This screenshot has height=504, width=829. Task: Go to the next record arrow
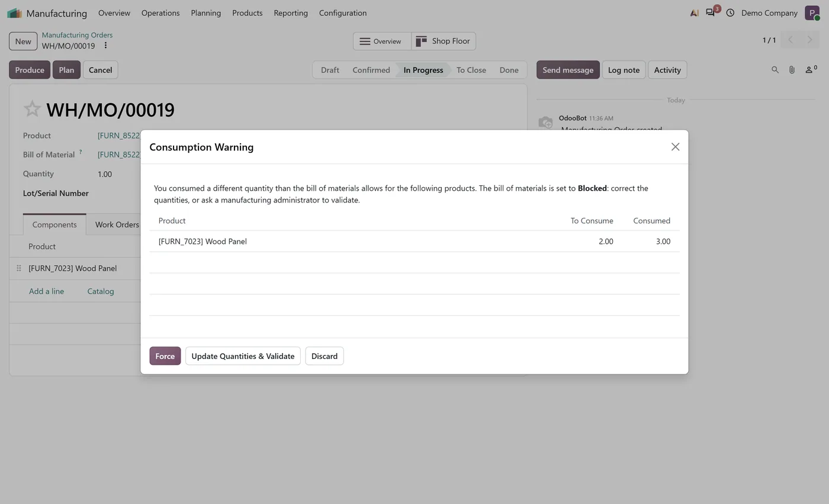point(809,40)
